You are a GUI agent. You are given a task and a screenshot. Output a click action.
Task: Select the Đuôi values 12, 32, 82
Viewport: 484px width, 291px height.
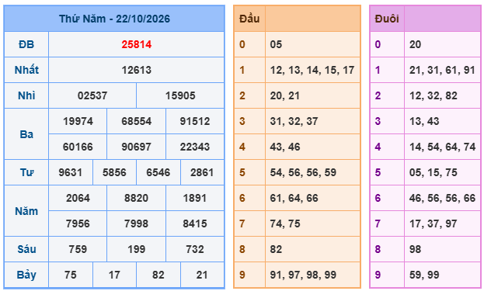coord(433,95)
